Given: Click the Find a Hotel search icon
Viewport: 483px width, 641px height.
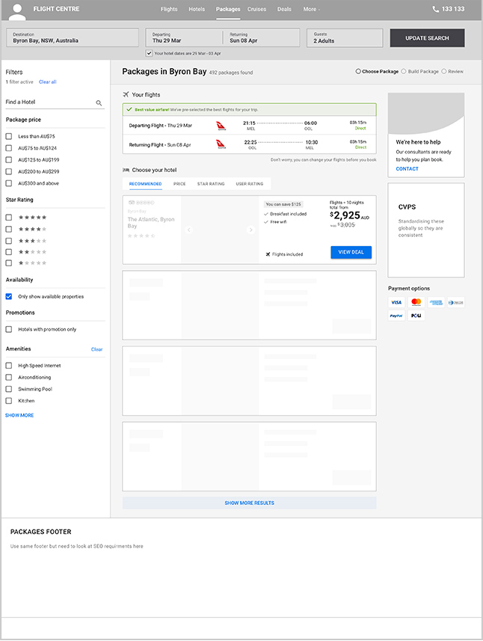Looking at the screenshot, I should (99, 103).
